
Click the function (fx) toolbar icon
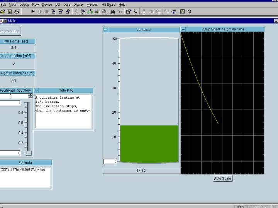[136, 12]
